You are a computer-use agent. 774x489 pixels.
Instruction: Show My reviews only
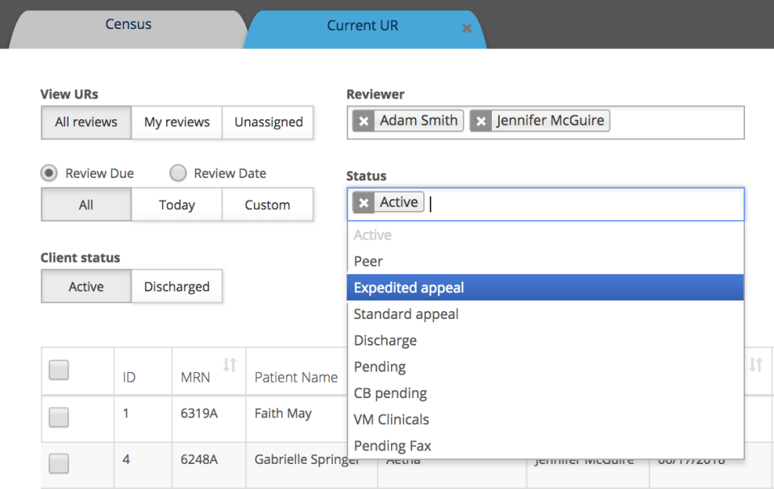[177, 122]
